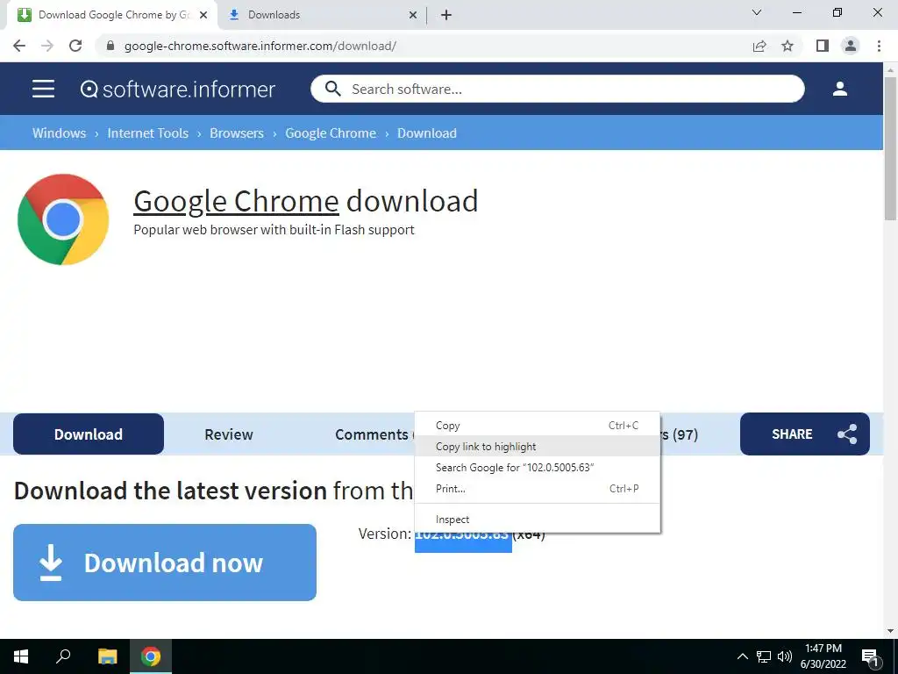Click the magnifier icon in the search box
898x674 pixels.
332,89
